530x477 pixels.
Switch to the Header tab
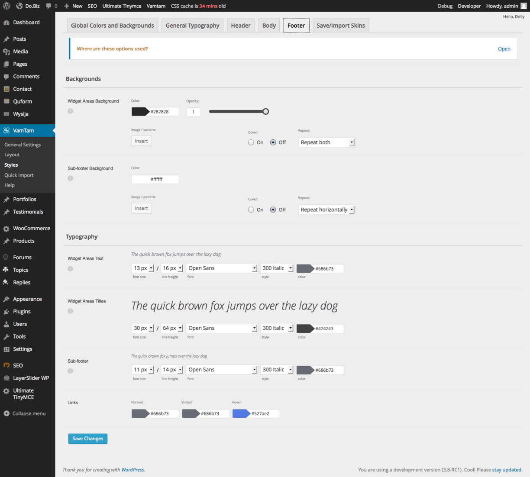[241, 26]
